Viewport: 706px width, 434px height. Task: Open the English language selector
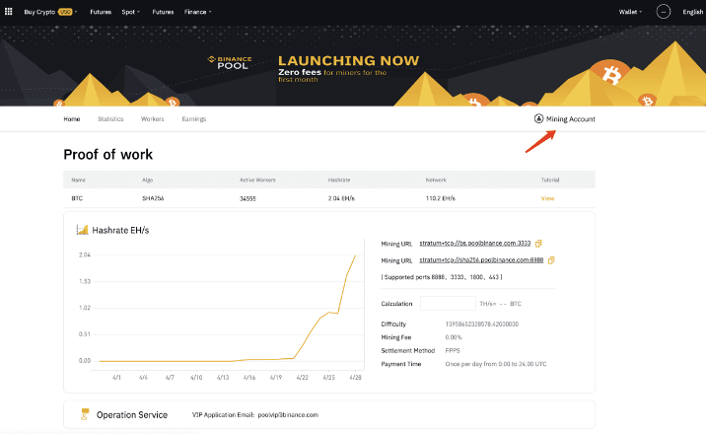click(692, 12)
